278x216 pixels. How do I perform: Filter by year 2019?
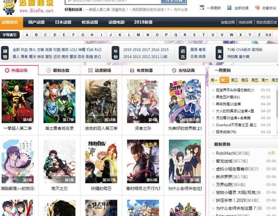127,50
